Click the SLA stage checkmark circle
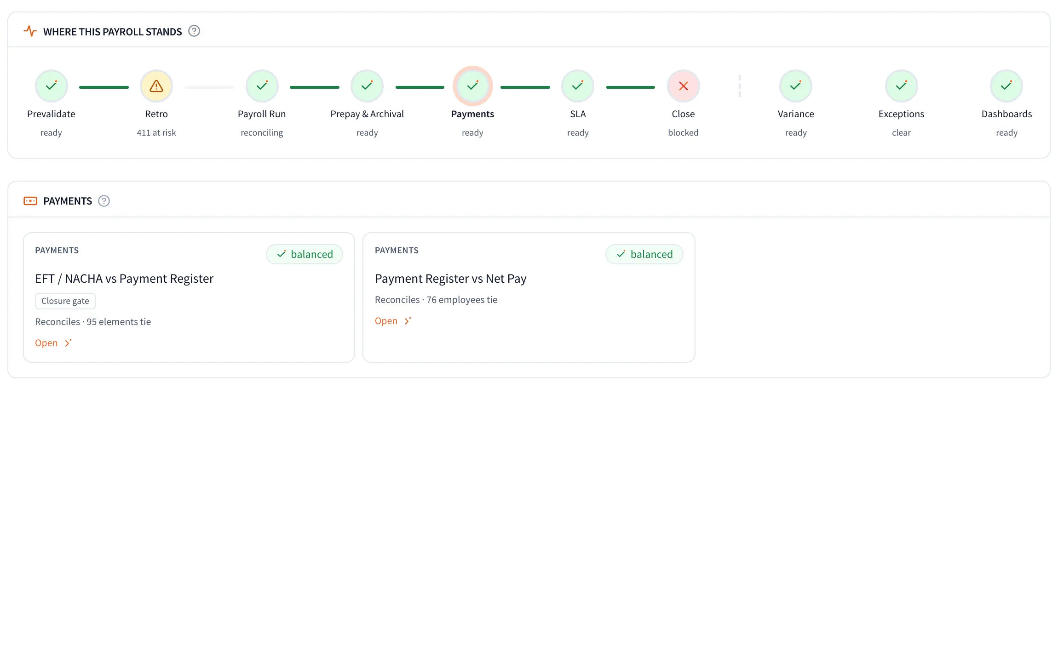Viewport: 1058px width, 662px height. coord(578,86)
